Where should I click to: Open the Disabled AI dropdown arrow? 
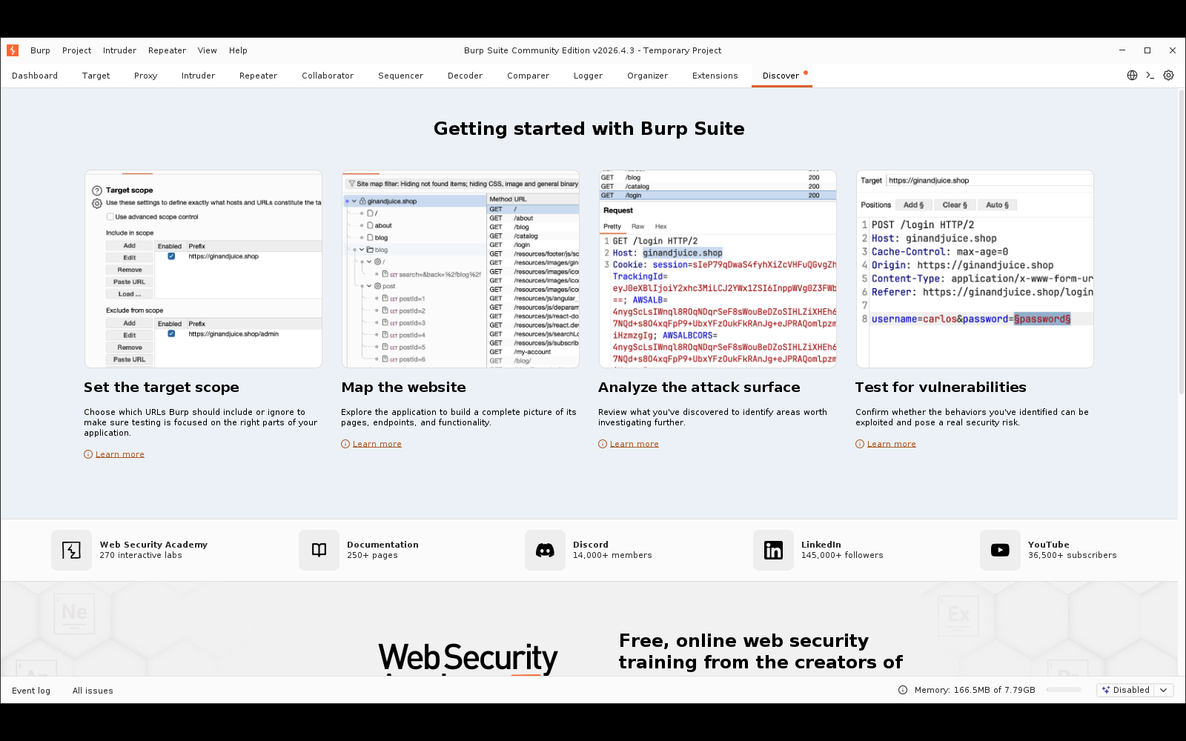(x=1164, y=690)
